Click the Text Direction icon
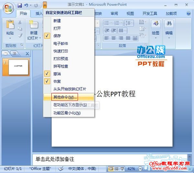Image resolution: width=194 pixels, height=173 pixels. [141, 22]
